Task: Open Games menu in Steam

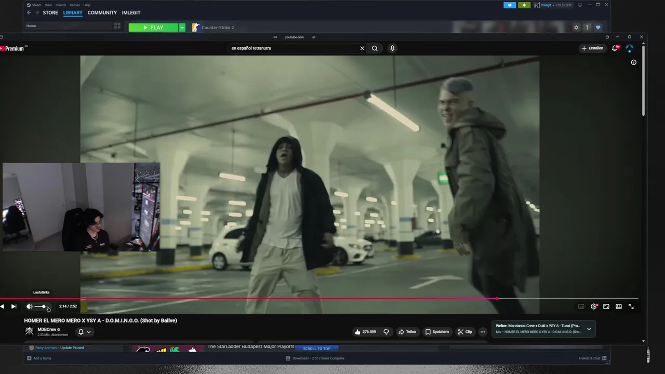Action: pos(75,5)
